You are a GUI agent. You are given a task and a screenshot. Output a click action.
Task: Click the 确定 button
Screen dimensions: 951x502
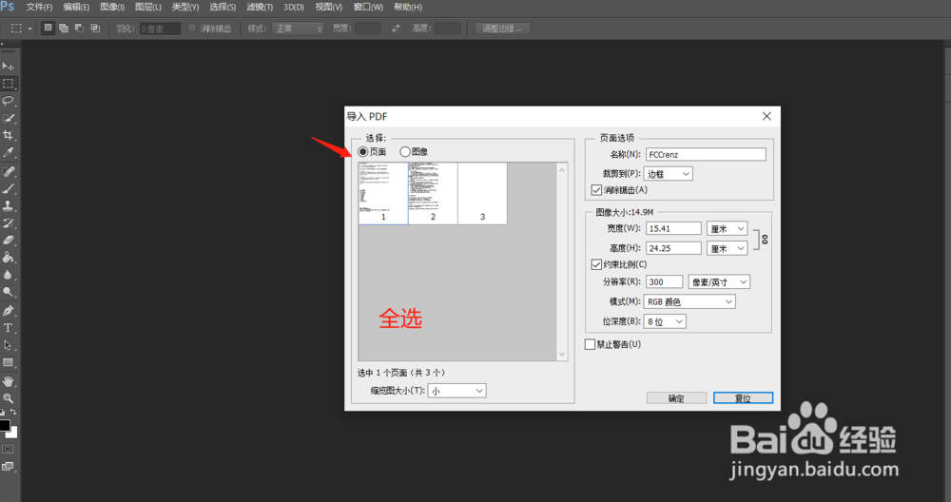coord(676,397)
